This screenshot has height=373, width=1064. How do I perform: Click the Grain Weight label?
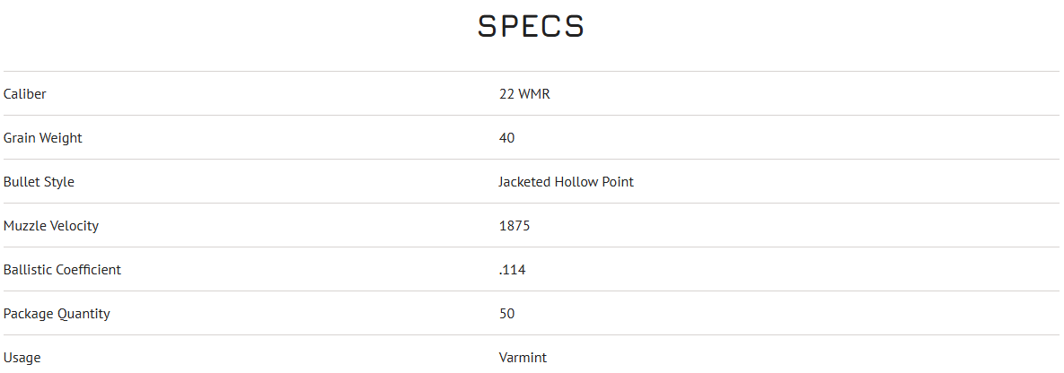43,138
